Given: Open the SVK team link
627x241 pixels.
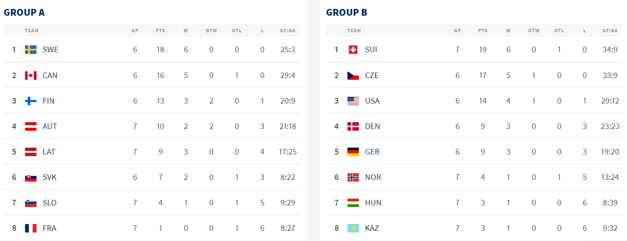Looking at the screenshot, I should [50, 177].
